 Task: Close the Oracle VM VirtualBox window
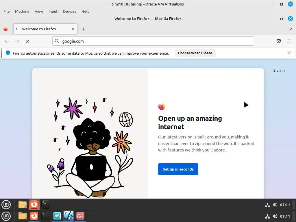click(x=290, y=4)
